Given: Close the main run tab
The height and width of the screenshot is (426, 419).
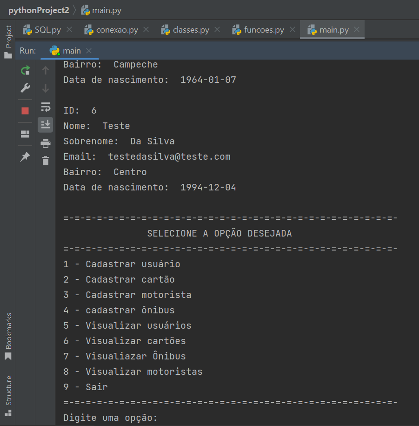Looking at the screenshot, I should click(x=89, y=51).
